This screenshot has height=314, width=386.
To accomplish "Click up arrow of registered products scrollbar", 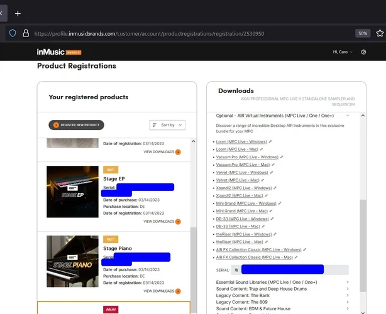I will 193,141.
